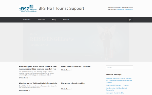Click Weiterlesen under QmbS Timeline article

point(66,70)
